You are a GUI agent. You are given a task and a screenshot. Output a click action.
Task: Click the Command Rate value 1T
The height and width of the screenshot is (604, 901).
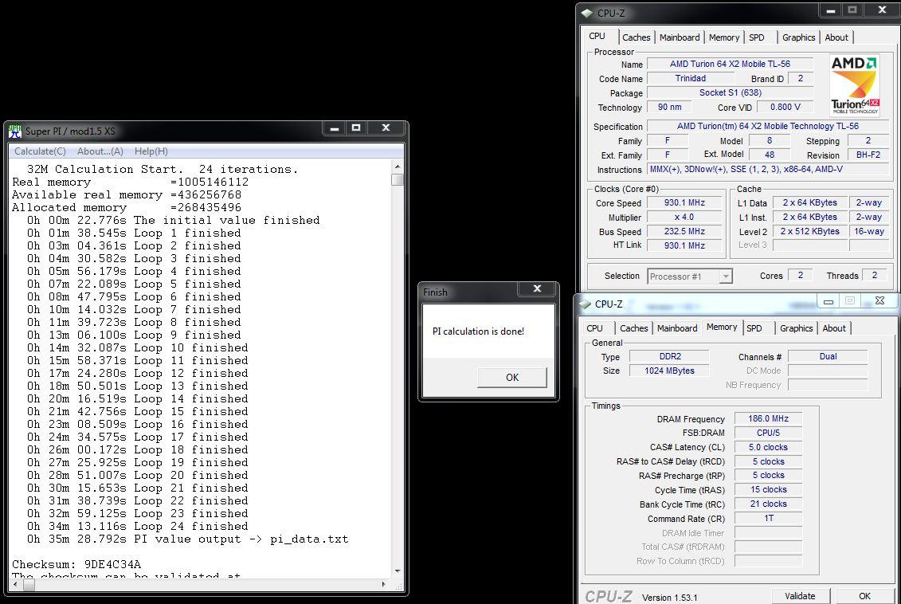click(x=768, y=519)
